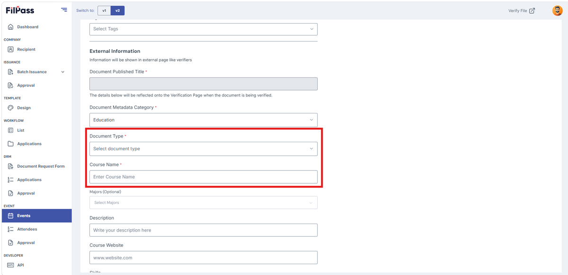Click the Majors (Optional) label

click(x=105, y=192)
